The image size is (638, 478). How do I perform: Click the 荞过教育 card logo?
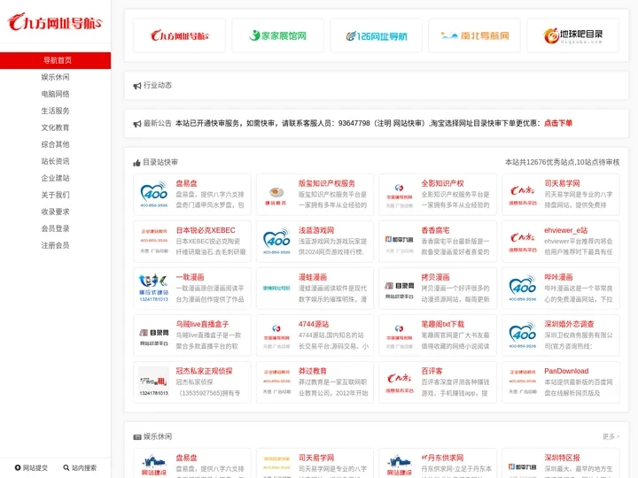276,382
